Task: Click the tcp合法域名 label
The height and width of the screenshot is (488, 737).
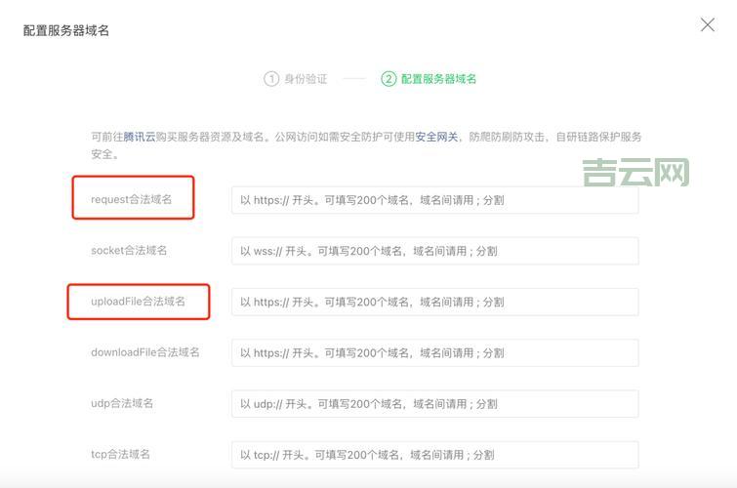Action: 120,454
